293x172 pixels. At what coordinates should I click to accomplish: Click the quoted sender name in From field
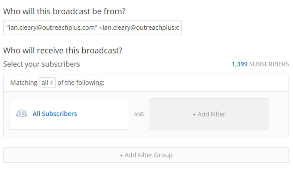(x=51, y=28)
